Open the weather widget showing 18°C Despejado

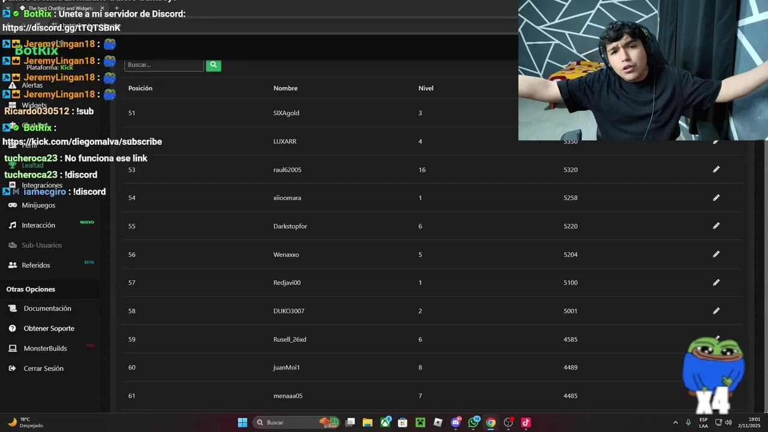(26, 422)
